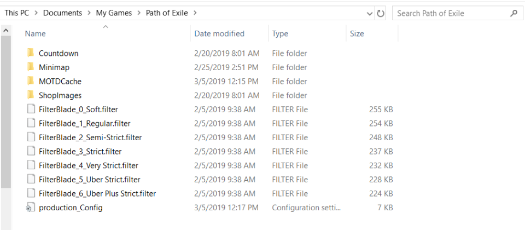Select the Countdown folder icon
The height and width of the screenshot is (230, 525).
tap(31, 53)
